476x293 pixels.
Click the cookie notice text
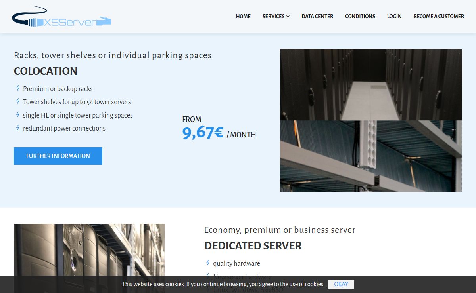(223, 284)
